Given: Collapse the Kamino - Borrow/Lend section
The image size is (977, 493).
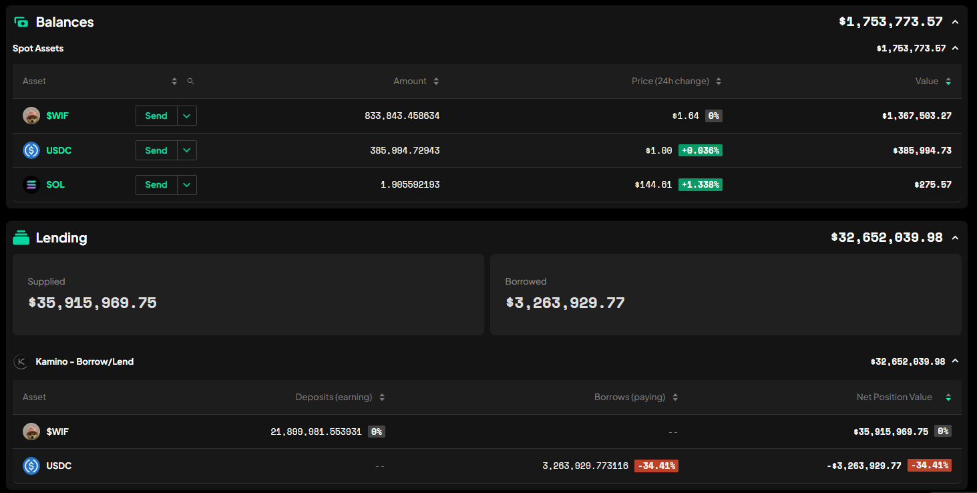Looking at the screenshot, I should 955,361.
